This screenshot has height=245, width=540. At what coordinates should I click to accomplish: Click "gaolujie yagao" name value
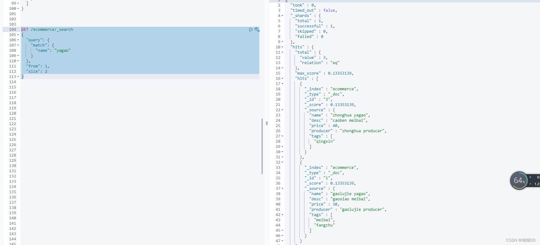coord(350,194)
